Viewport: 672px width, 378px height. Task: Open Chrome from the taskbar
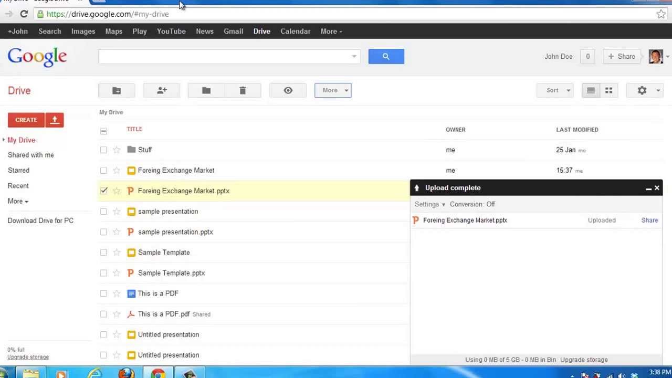[x=158, y=374]
